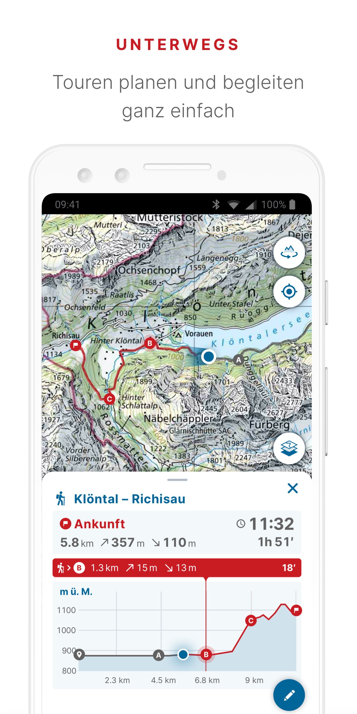Select red waypoint C on the map

(109, 399)
